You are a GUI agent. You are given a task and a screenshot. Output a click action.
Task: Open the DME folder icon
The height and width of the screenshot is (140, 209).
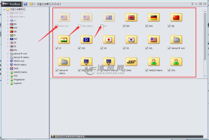pos(131,61)
